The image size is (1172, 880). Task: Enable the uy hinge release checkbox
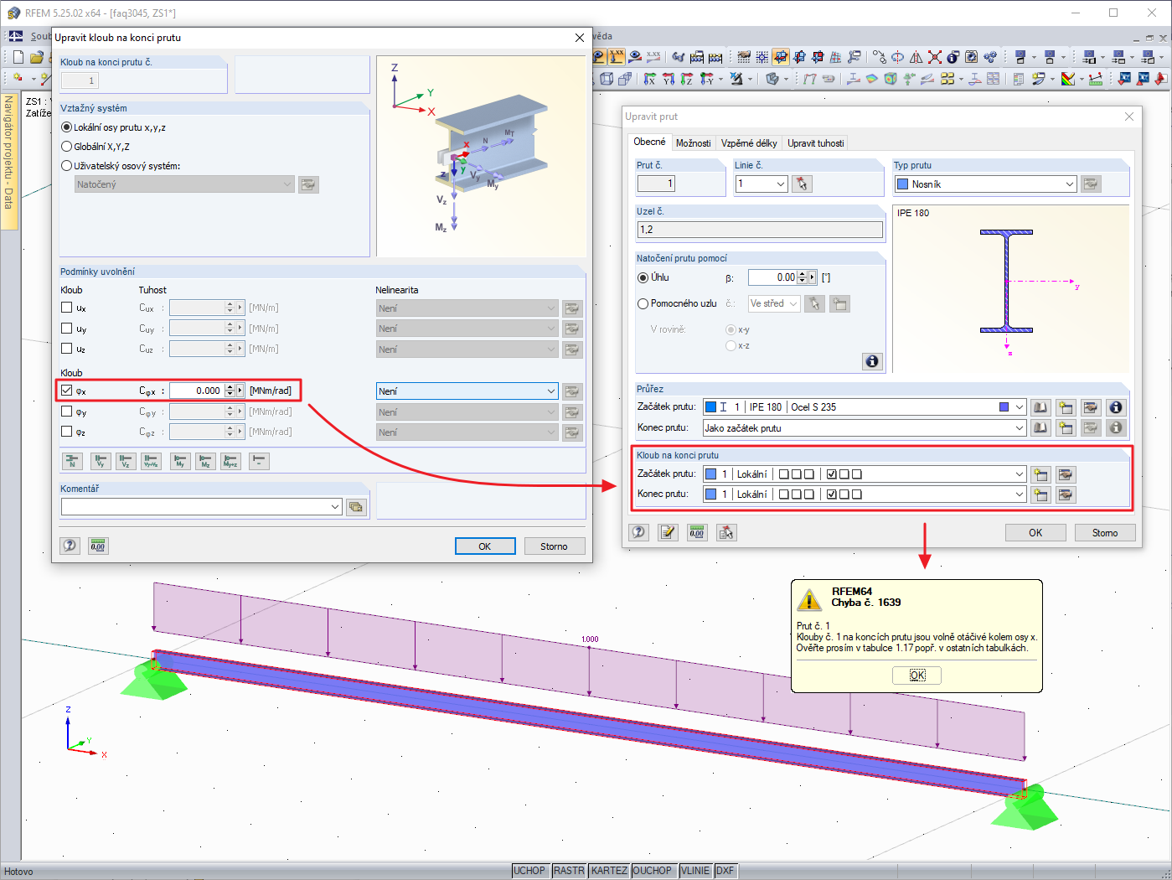(x=67, y=329)
